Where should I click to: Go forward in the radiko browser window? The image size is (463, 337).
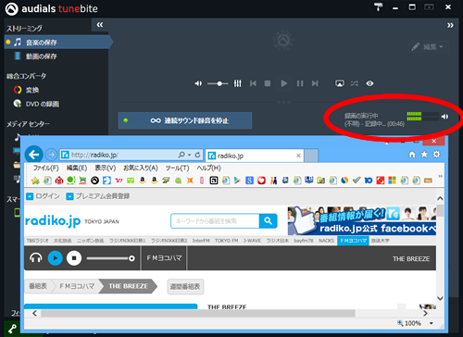point(51,155)
